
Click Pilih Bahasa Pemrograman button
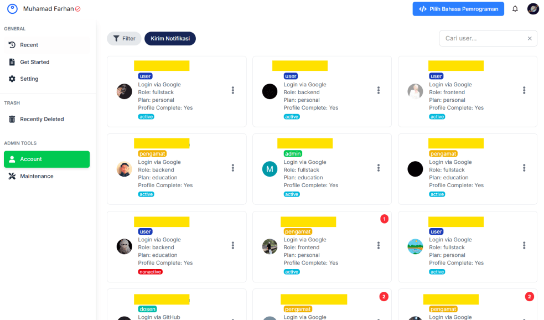point(458,9)
